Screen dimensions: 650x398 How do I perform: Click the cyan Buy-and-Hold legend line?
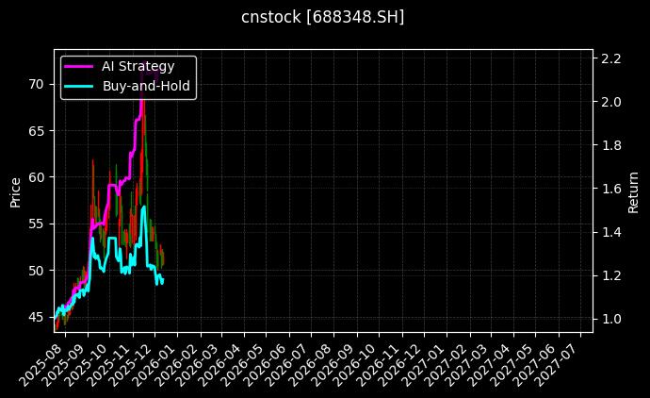pyautogui.click(x=79, y=86)
